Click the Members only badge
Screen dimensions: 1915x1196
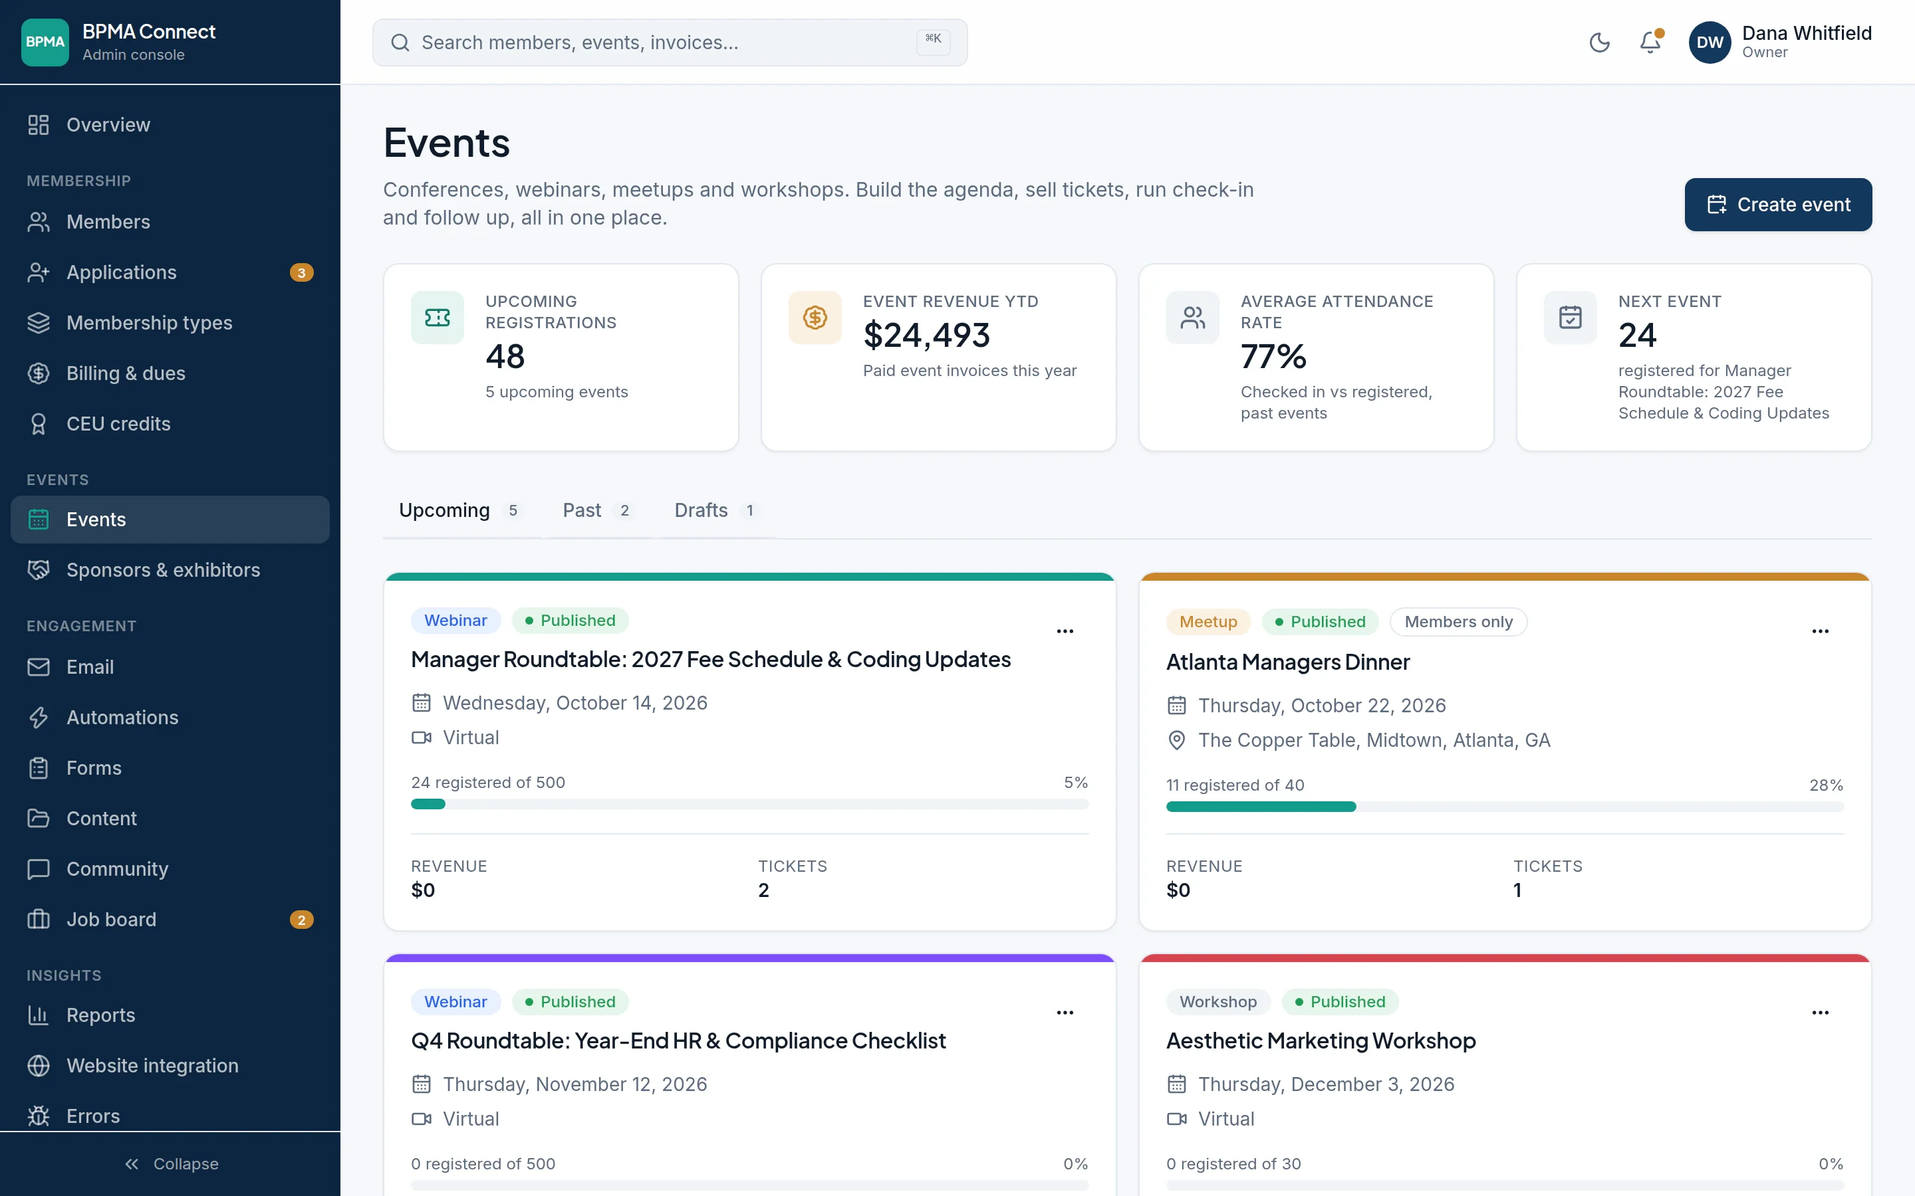[1458, 622]
